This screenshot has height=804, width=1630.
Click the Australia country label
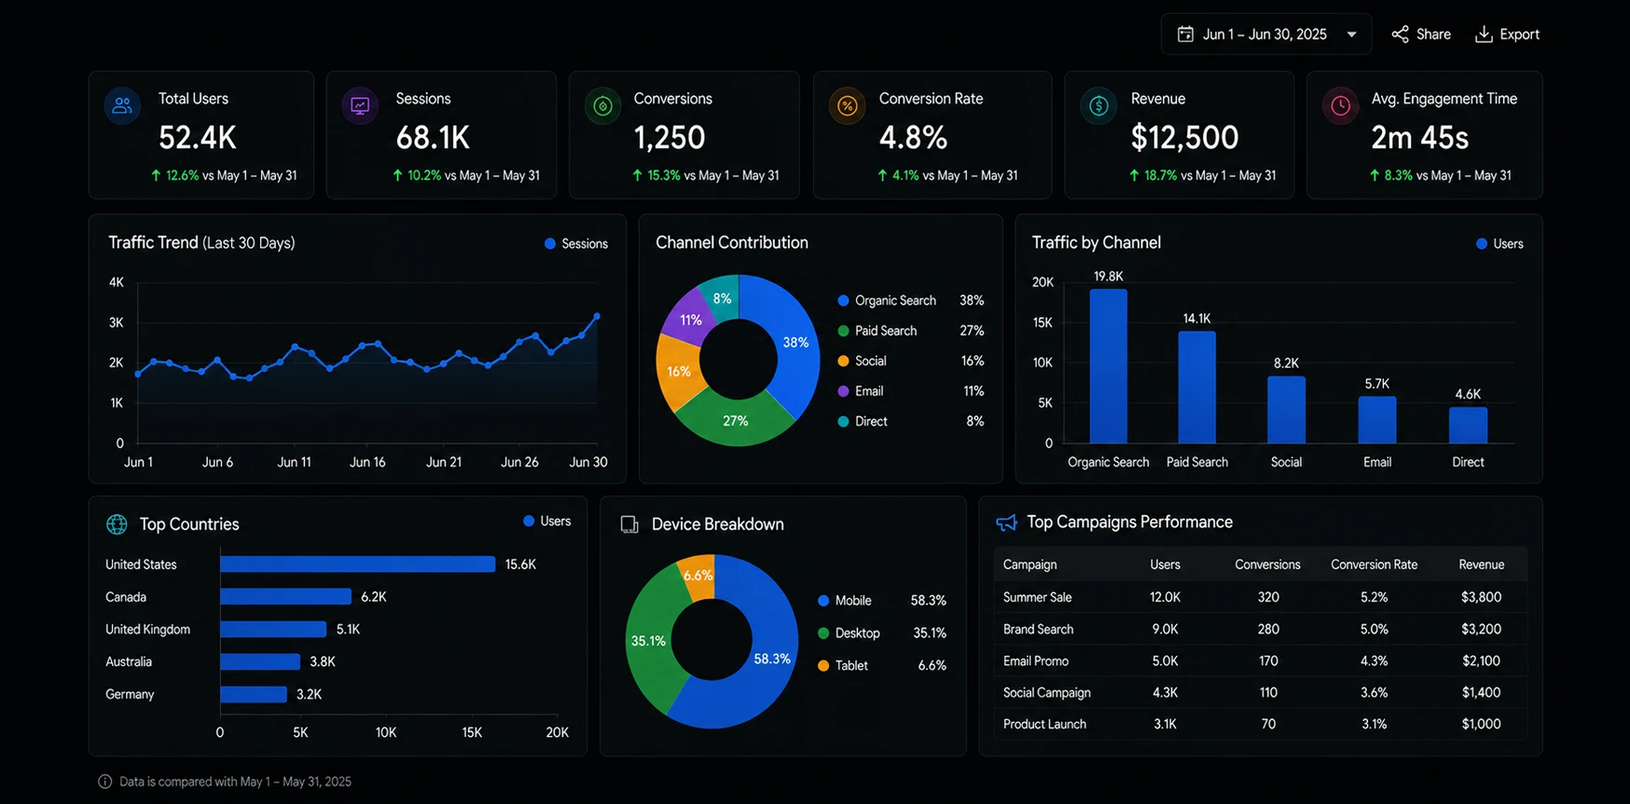(128, 662)
